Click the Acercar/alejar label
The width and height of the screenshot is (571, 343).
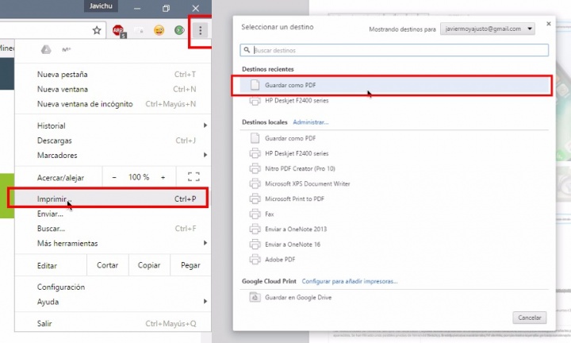[x=60, y=178]
